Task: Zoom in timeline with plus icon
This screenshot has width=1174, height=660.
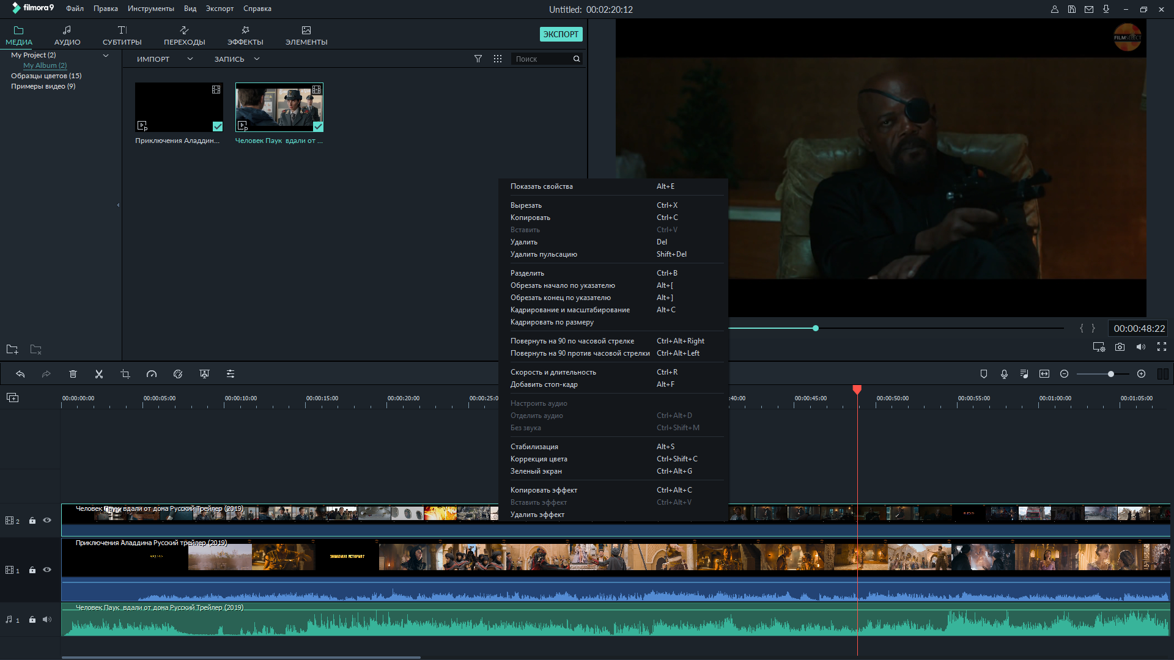Action: click(x=1141, y=374)
